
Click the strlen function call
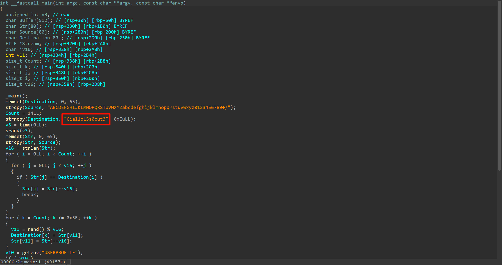[x=30, y=148]
